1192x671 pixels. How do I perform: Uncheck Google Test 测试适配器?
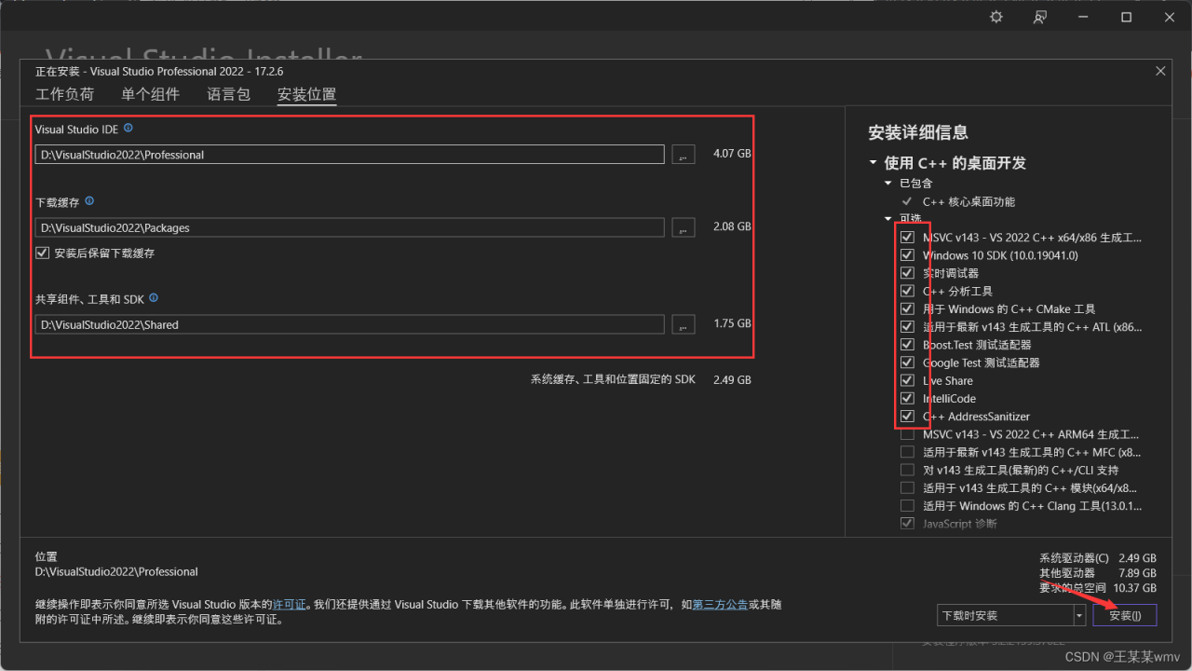click(907, 363)
